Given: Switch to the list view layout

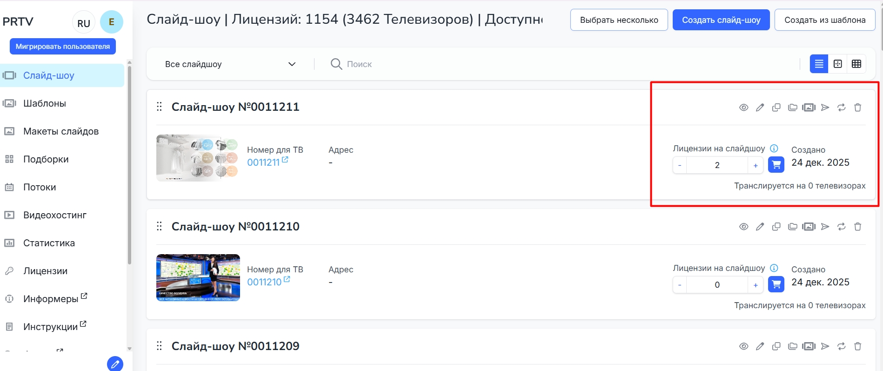Looking at the screenshot, I should 819,64.
